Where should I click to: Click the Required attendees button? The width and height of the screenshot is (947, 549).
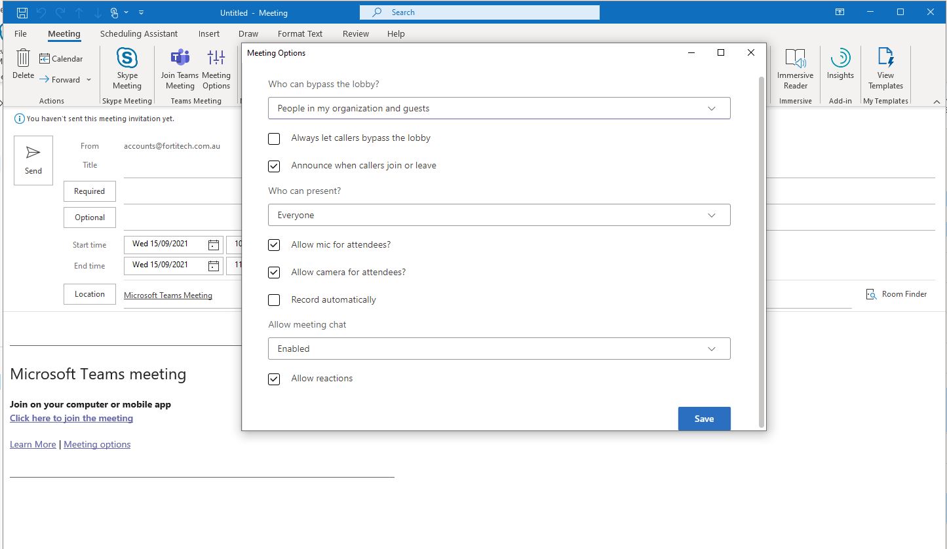(x=90, y=191)
